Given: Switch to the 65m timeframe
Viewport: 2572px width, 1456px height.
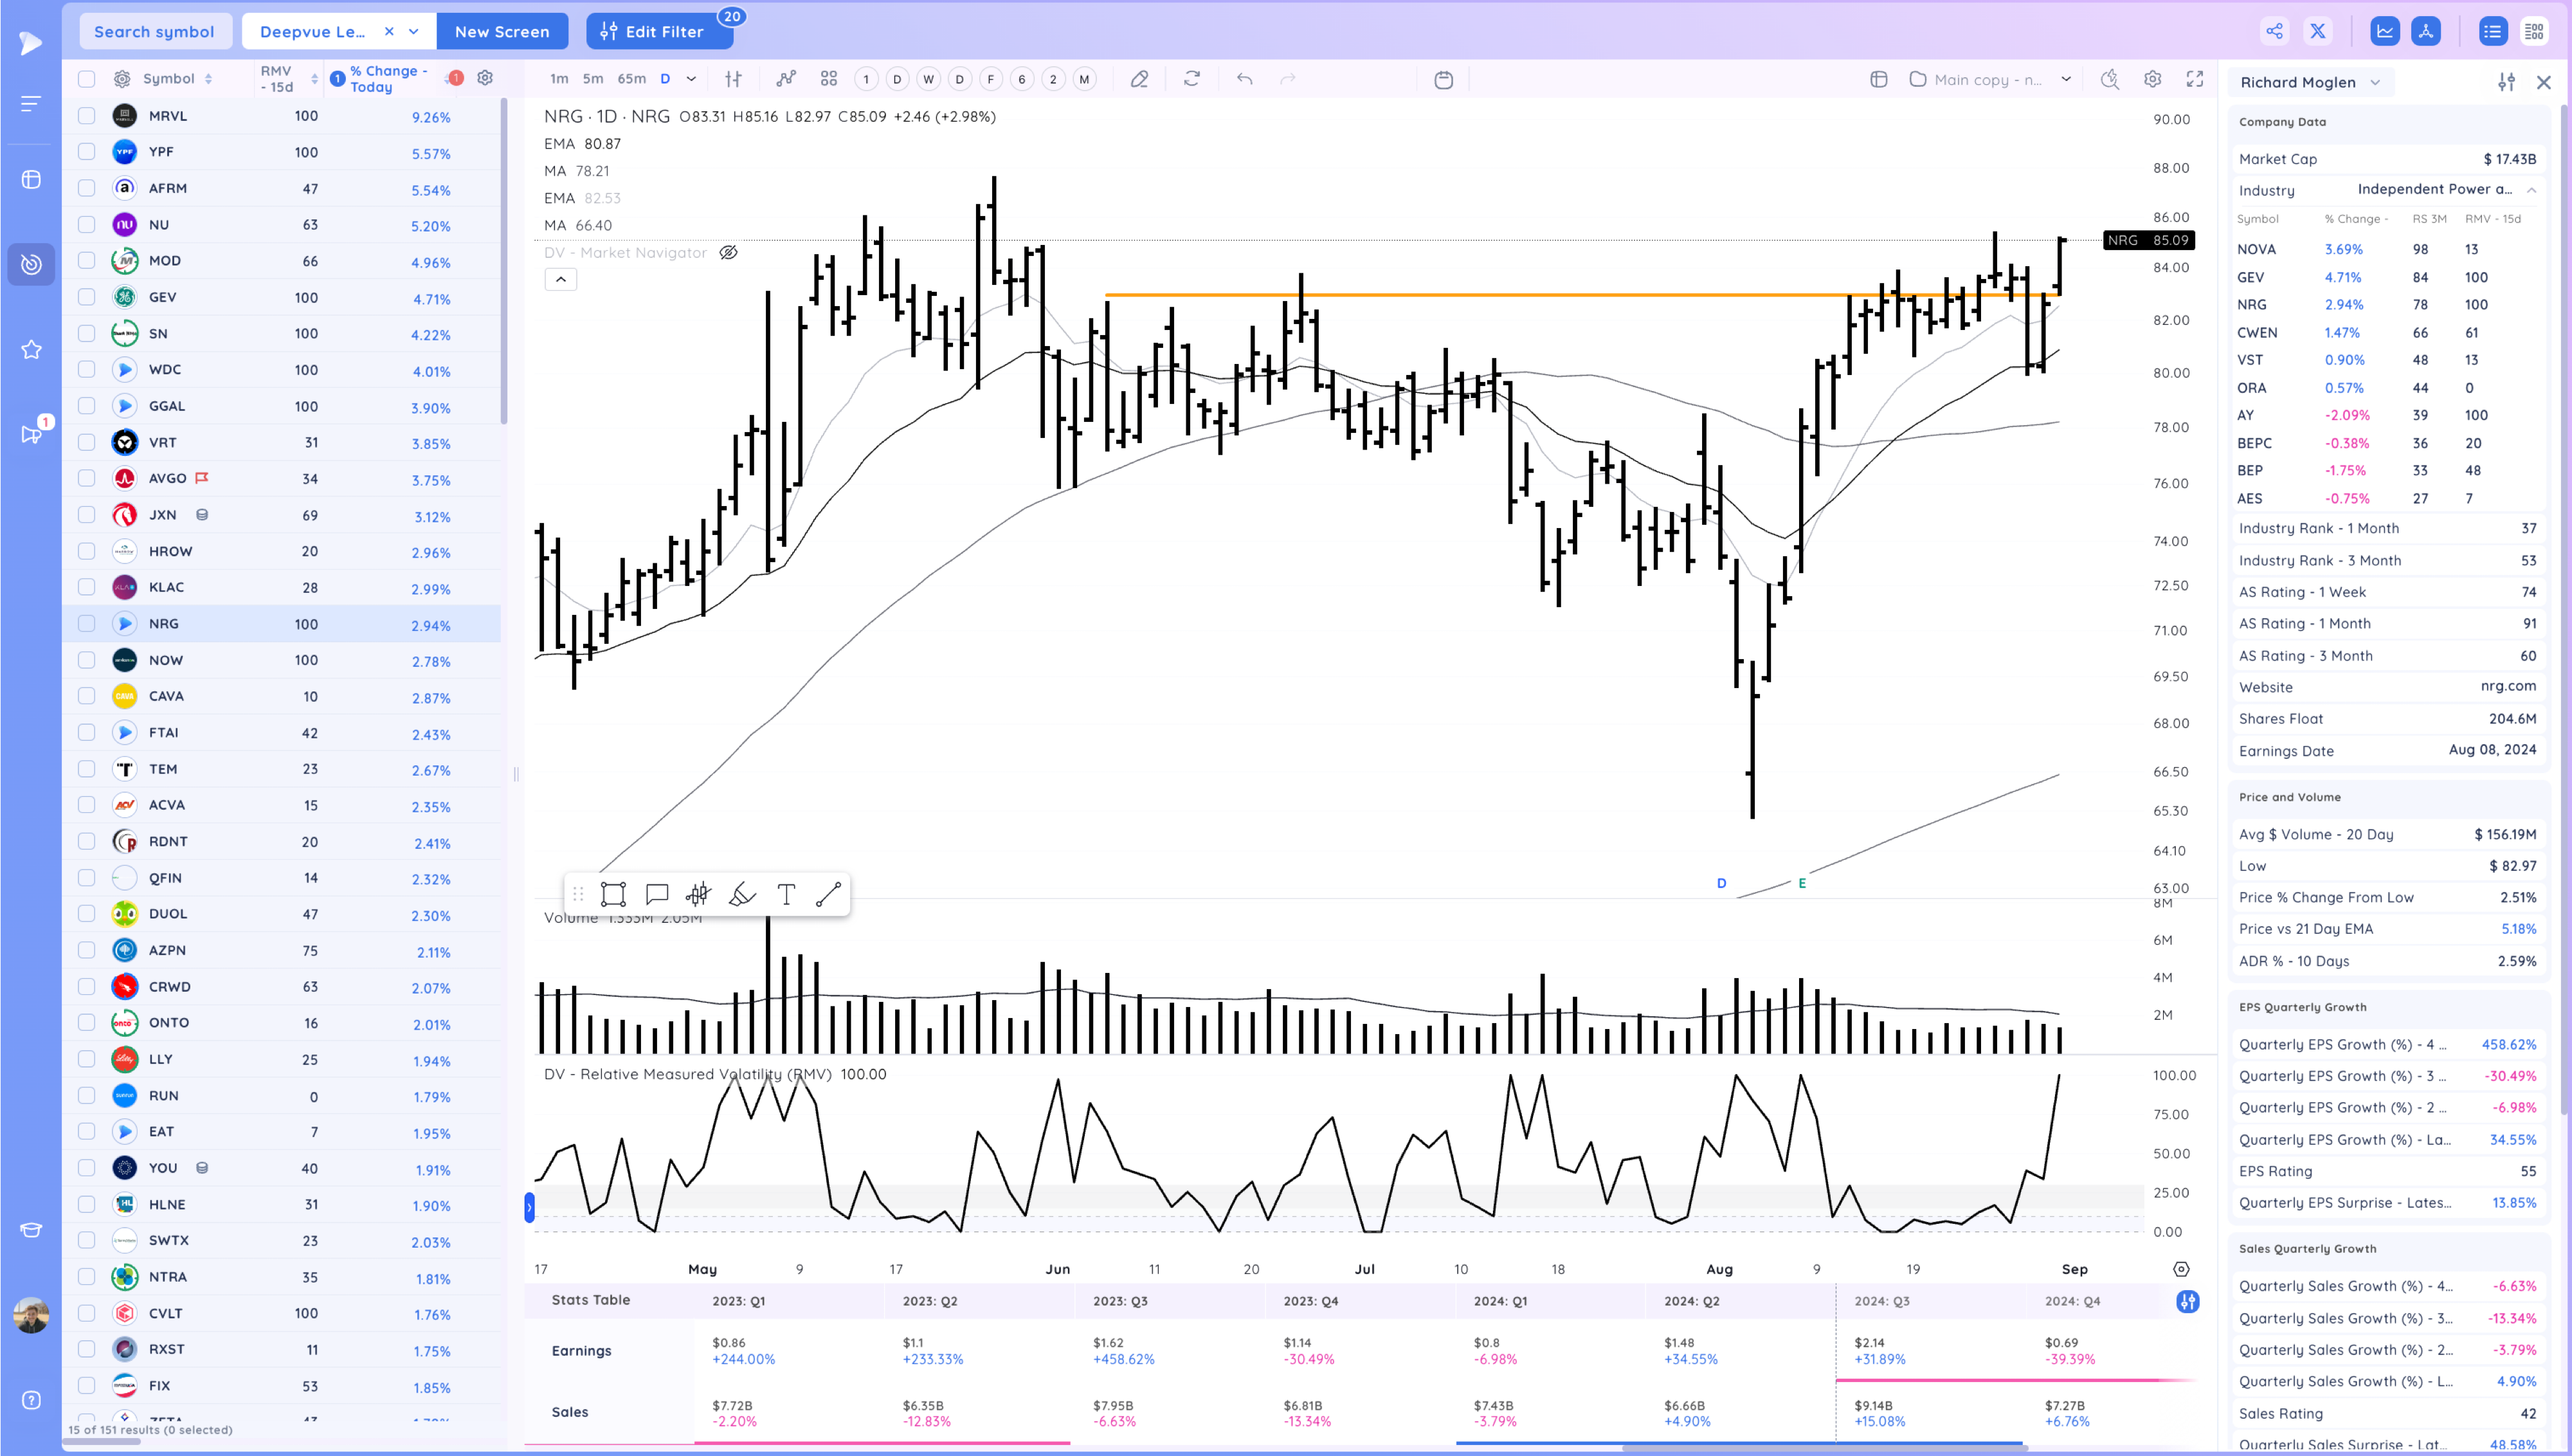Looking at the screenshot, I should pos(631,79).
